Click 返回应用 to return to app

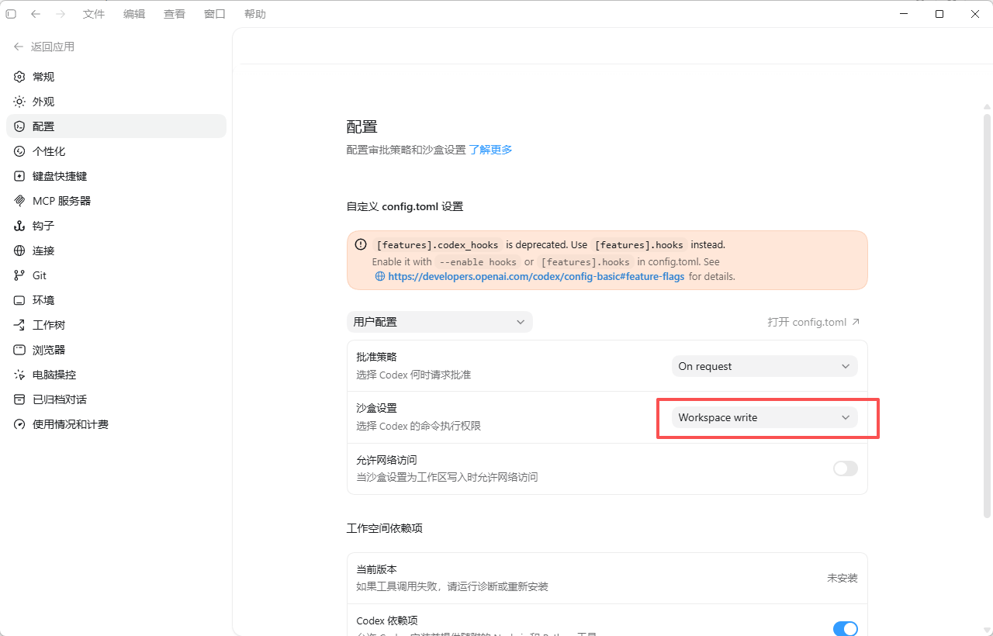pos(44,47)
